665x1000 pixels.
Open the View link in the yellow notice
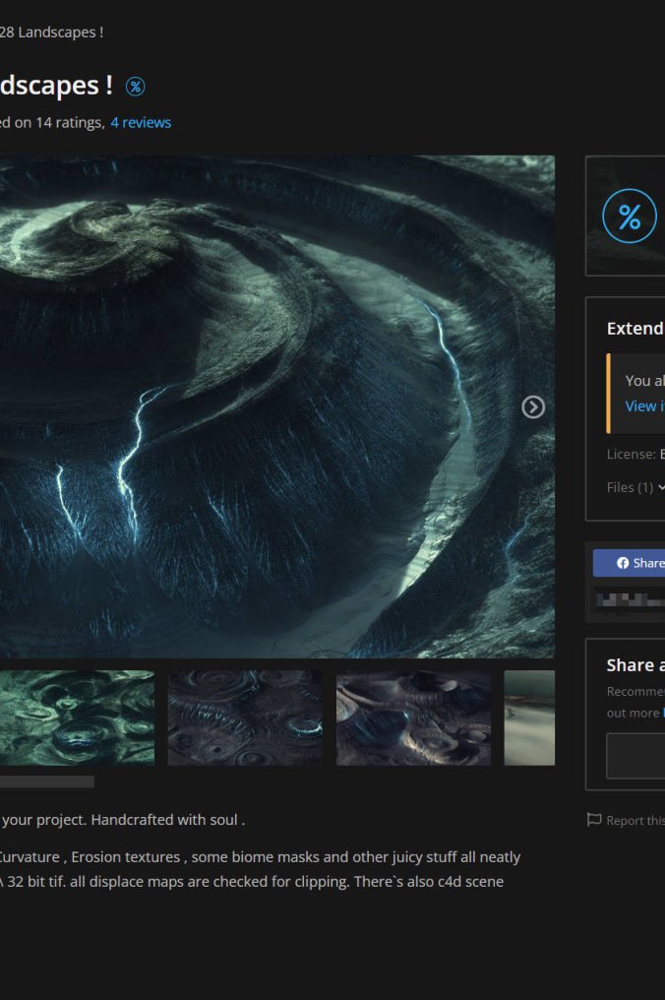[x=643, y=406]
